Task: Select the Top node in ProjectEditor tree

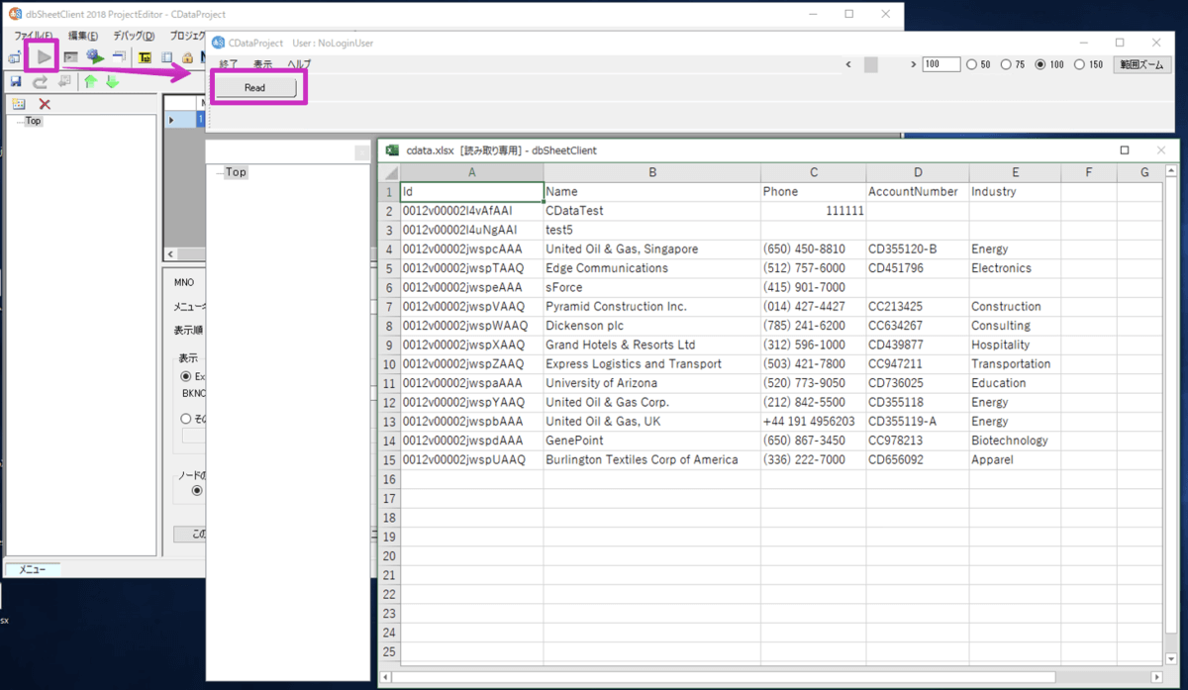Action: point(34,121)
